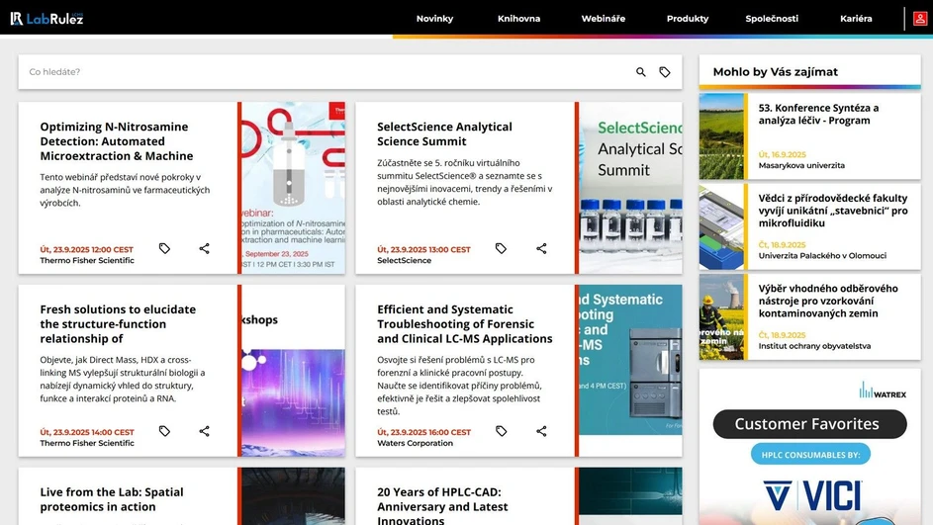The height and width of the screenshot is (525, 933).
Task: Share the SelectScience Analytical Science Summit card
Action: 541,248
